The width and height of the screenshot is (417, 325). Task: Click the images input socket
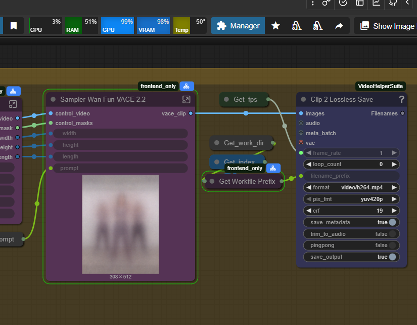tap(301, 113)
